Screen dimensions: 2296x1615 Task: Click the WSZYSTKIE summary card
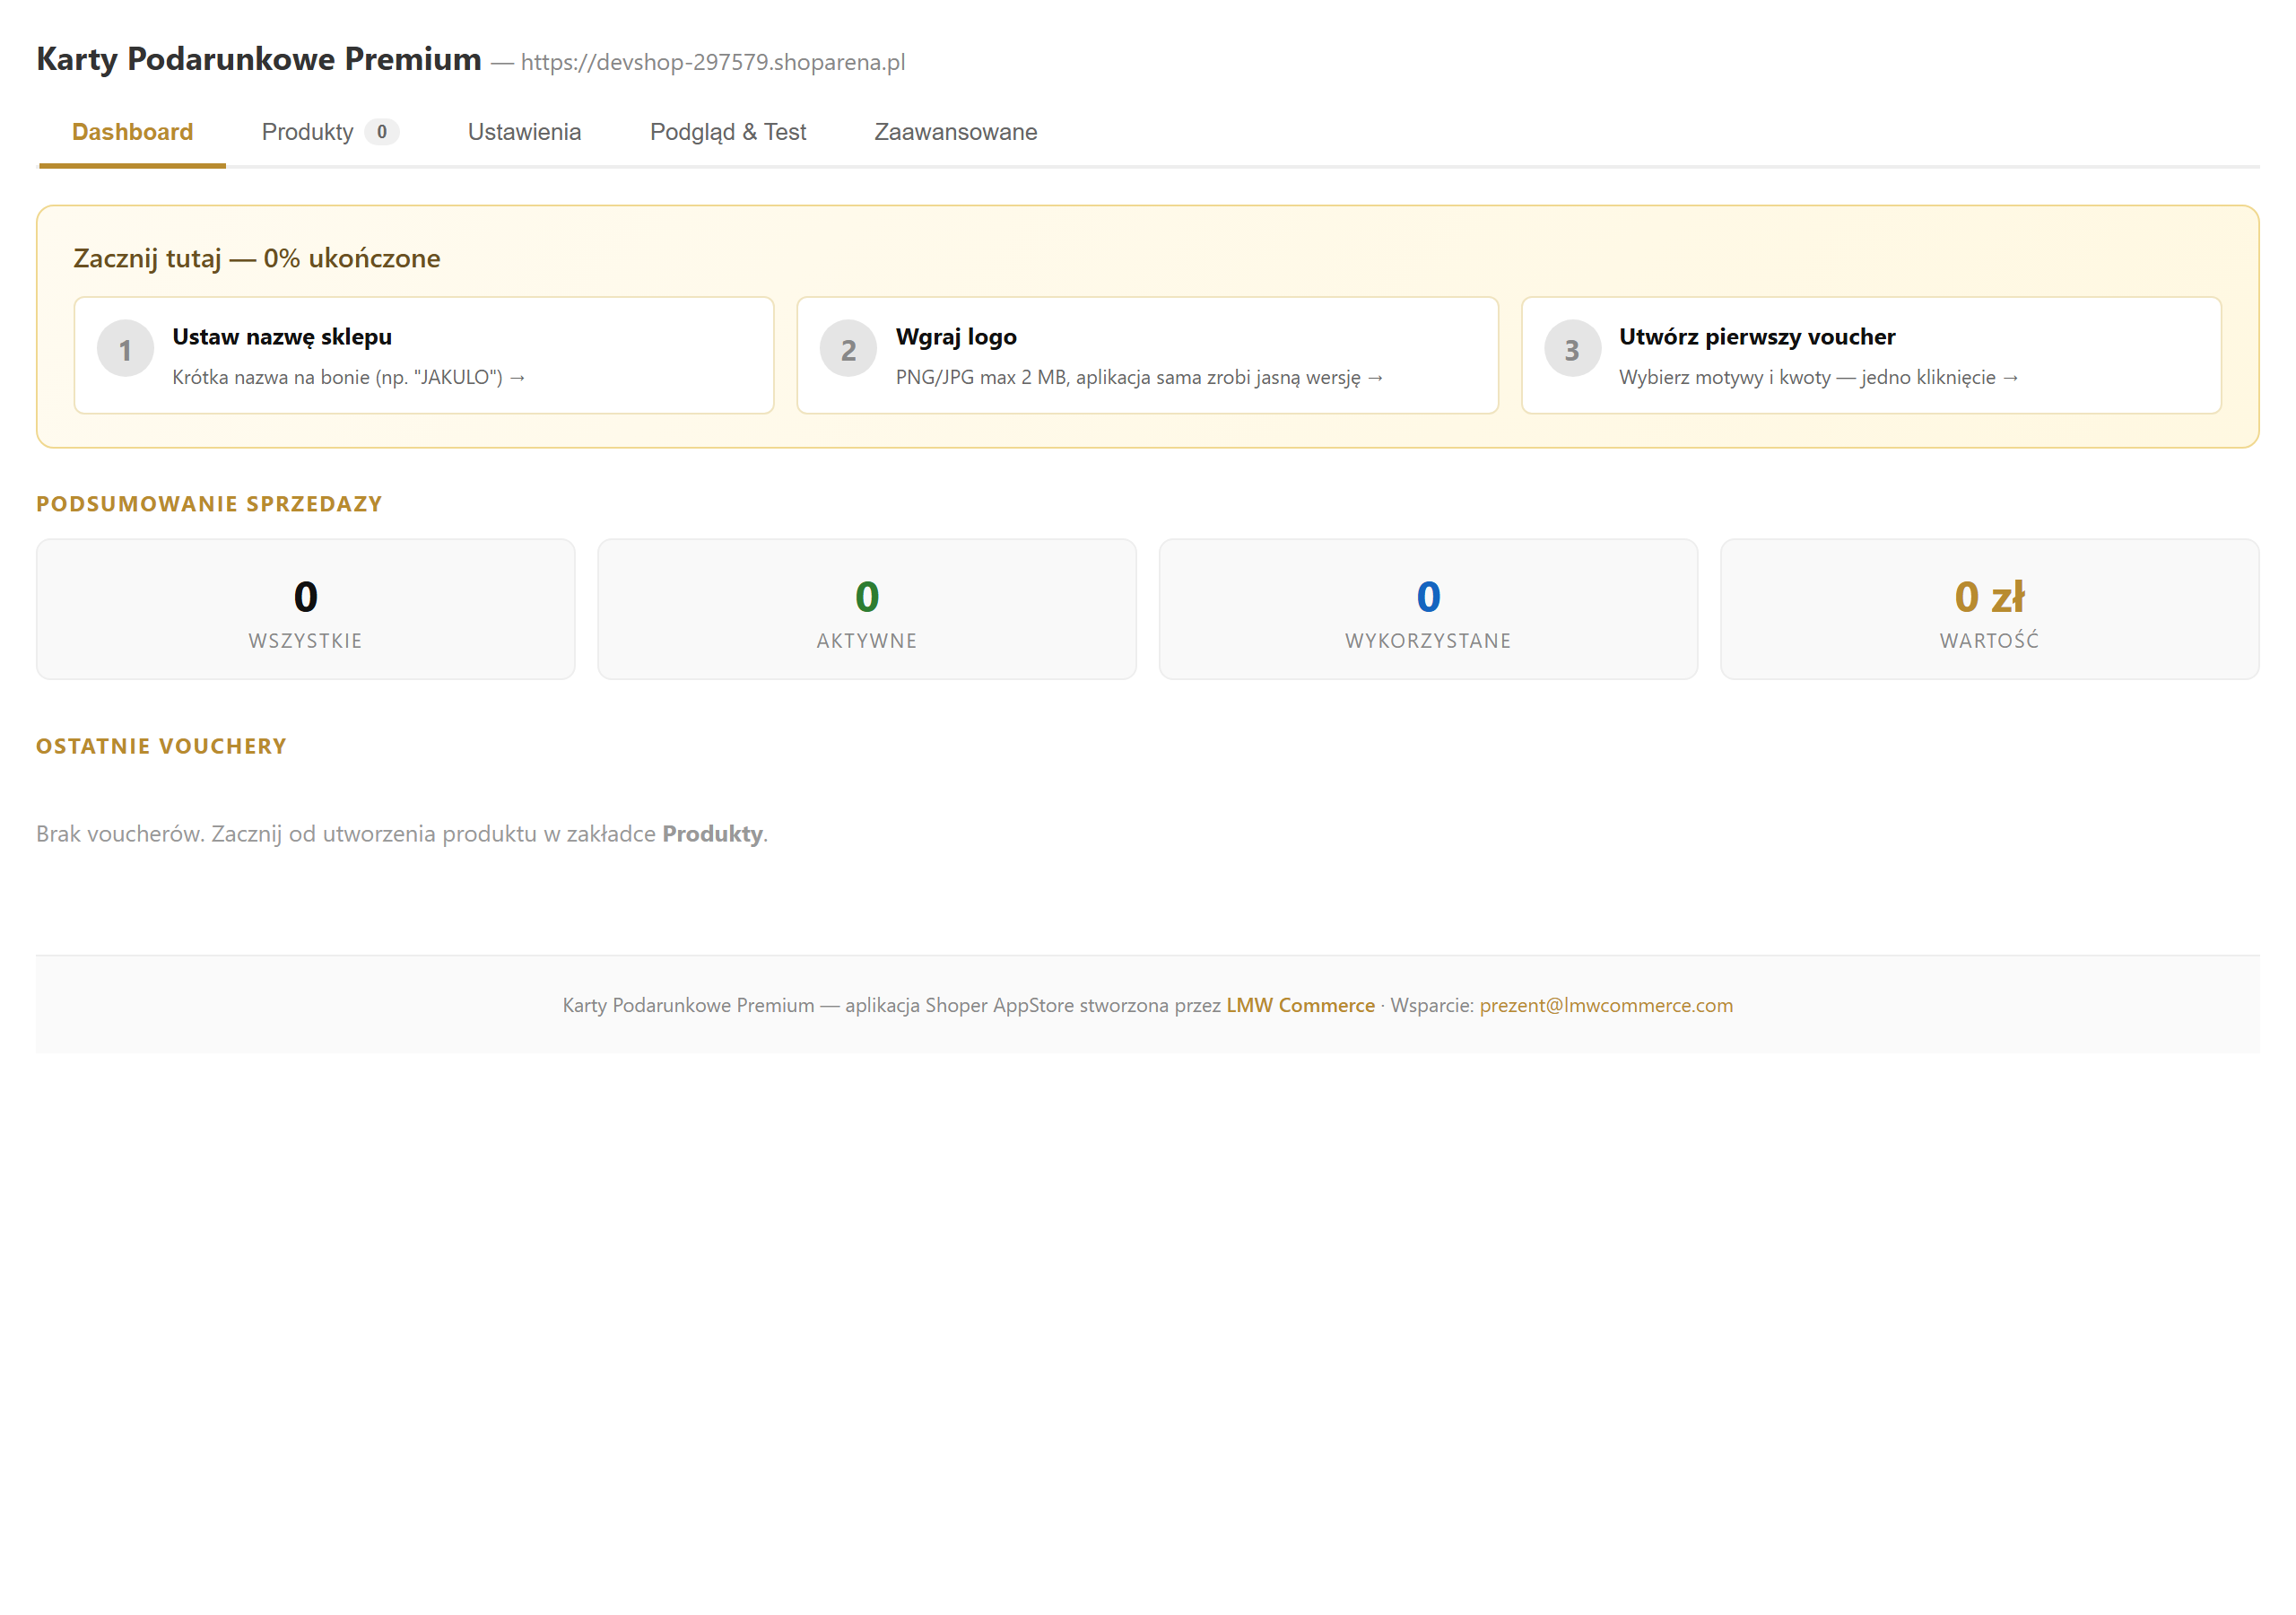[306, 609]
